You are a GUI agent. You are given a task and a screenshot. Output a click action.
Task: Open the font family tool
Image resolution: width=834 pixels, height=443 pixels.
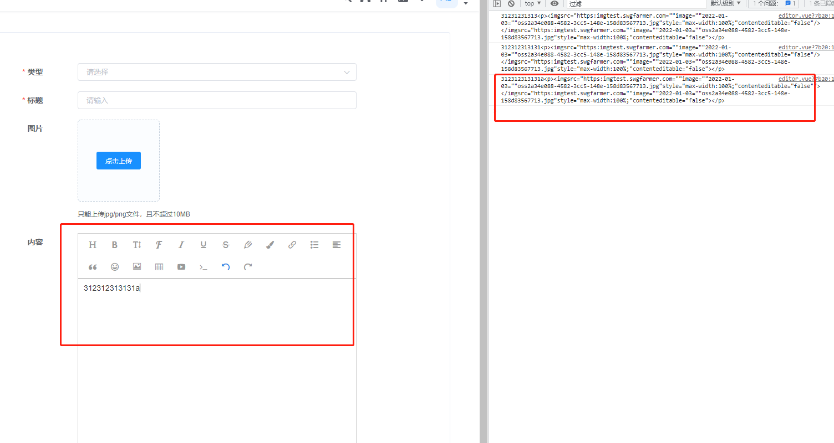(x=159, y=245)
